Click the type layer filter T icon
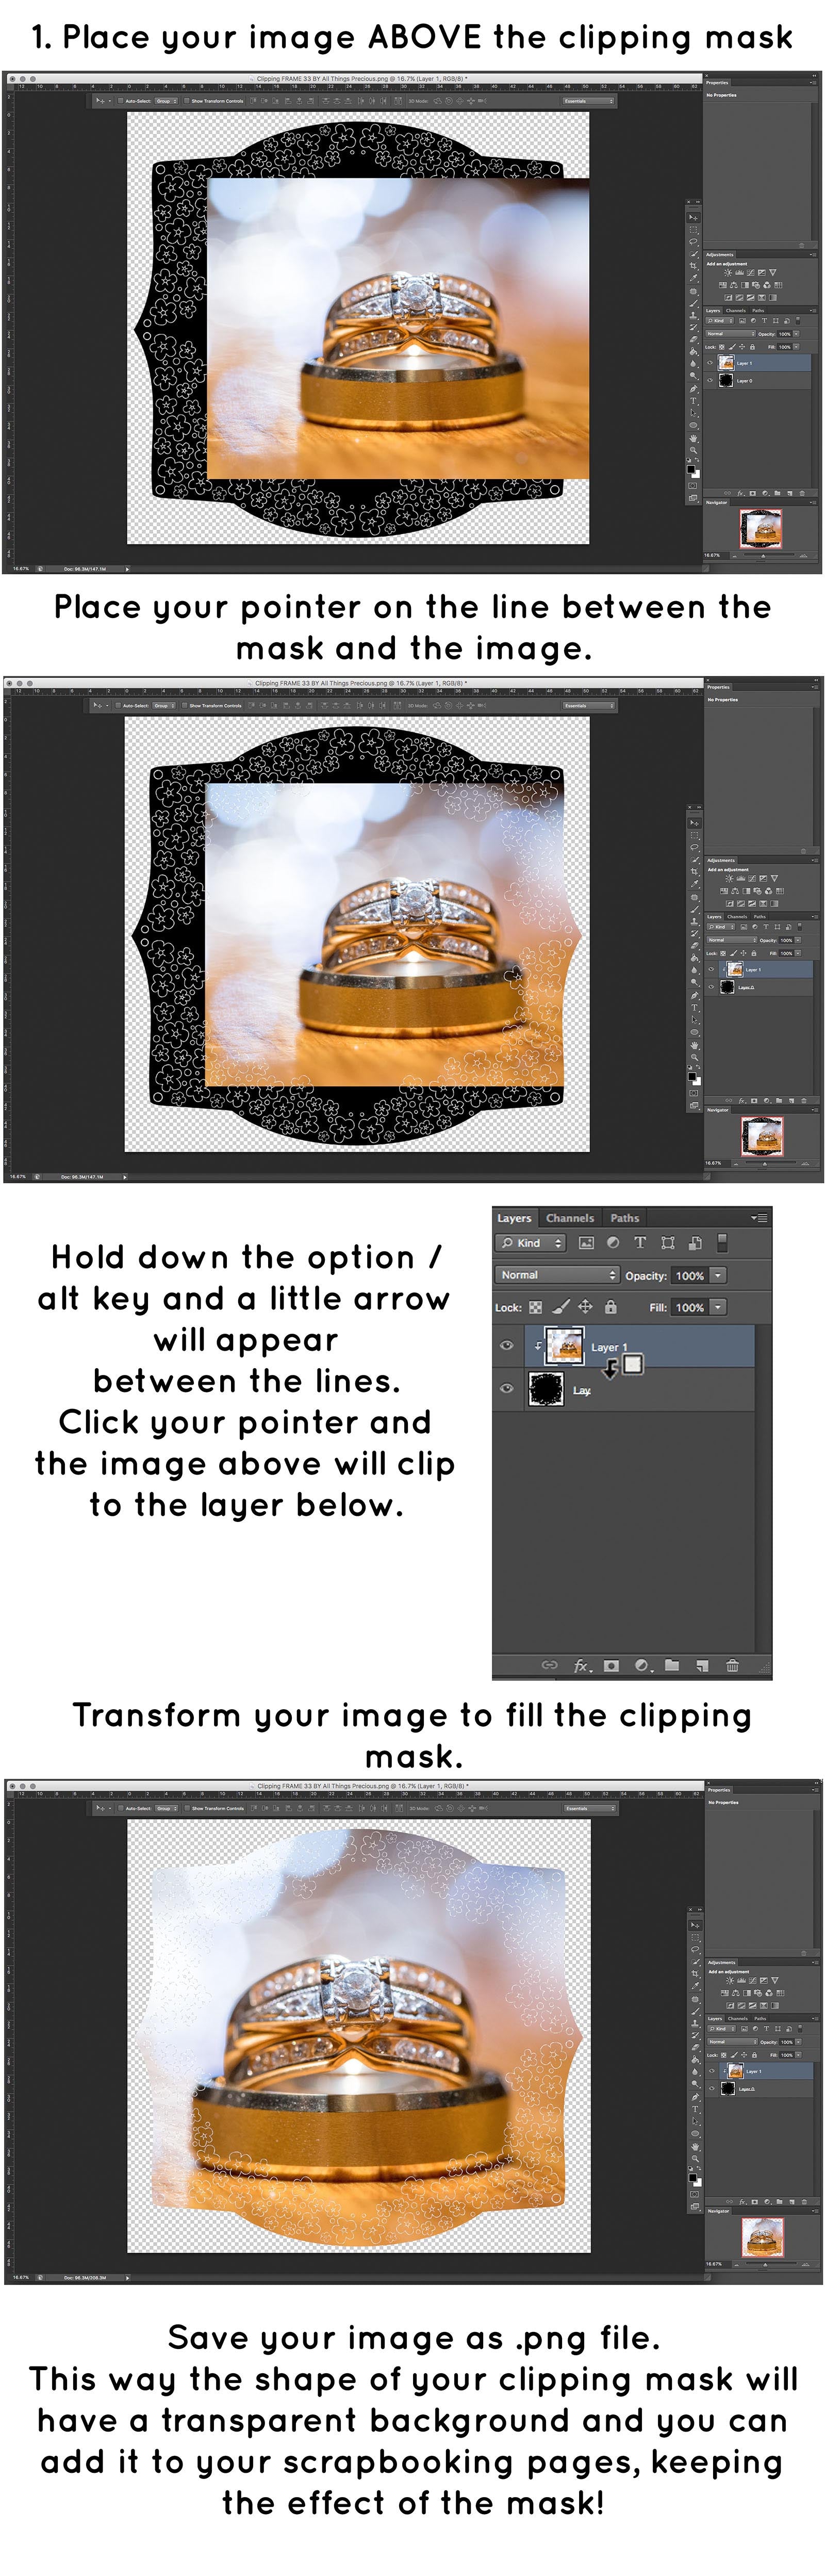The height and width of the screenshot is (2576, 825). (640, 1243)
